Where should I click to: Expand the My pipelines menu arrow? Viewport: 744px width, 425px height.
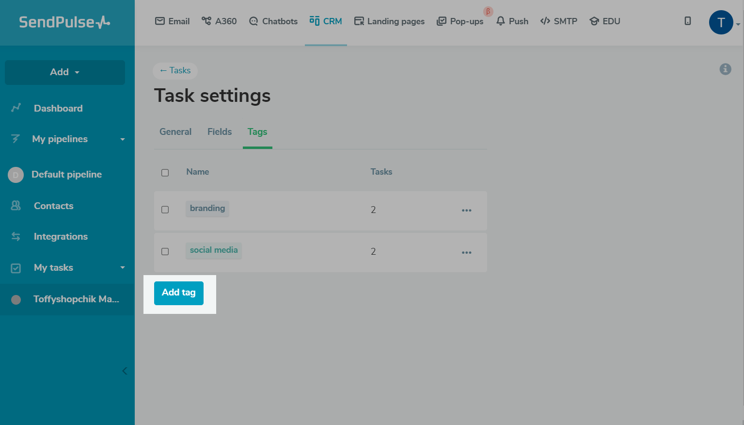(123, 139)
